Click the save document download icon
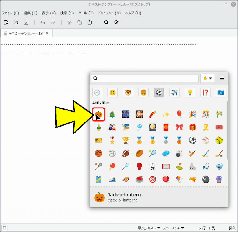Screen dimensions: 238x232 (x=26, y=22)
